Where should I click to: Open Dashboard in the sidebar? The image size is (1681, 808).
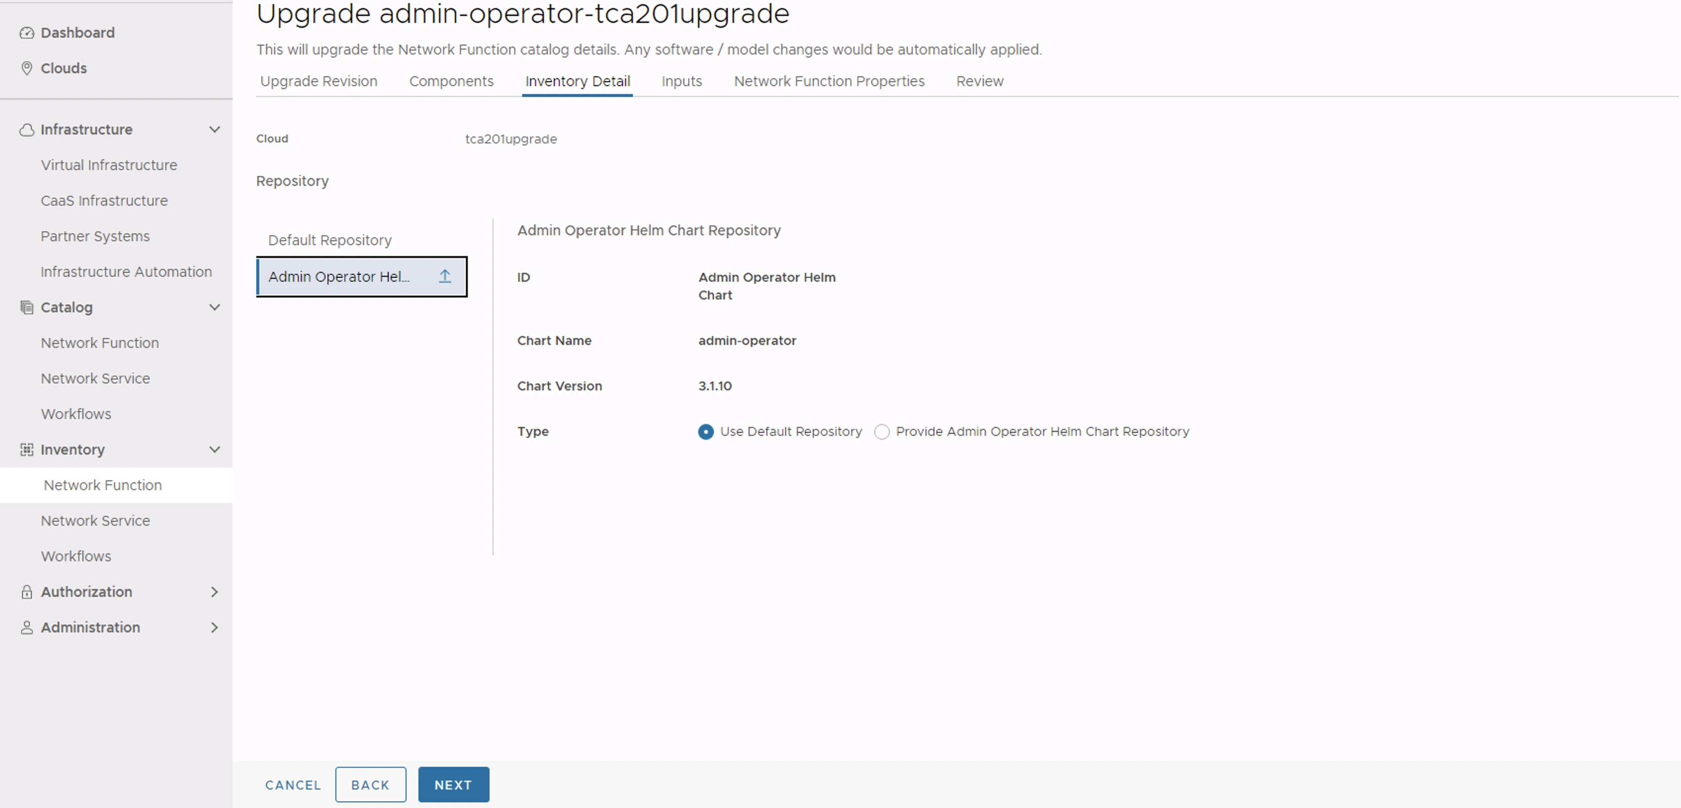tap(78, 33)
